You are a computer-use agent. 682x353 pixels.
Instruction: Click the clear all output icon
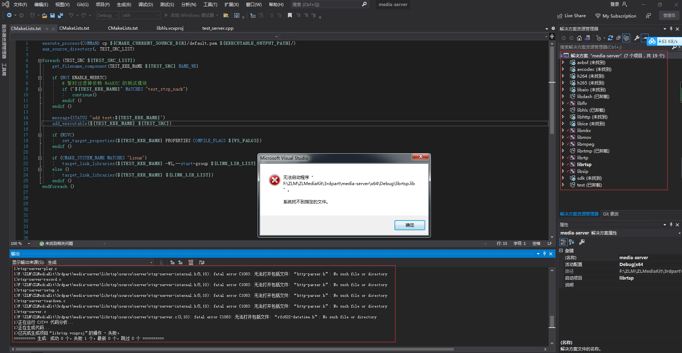point(191,262)
